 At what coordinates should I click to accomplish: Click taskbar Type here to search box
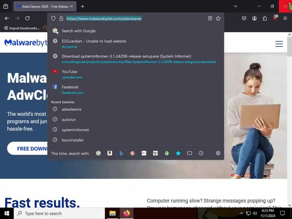[x=59, y=213]
